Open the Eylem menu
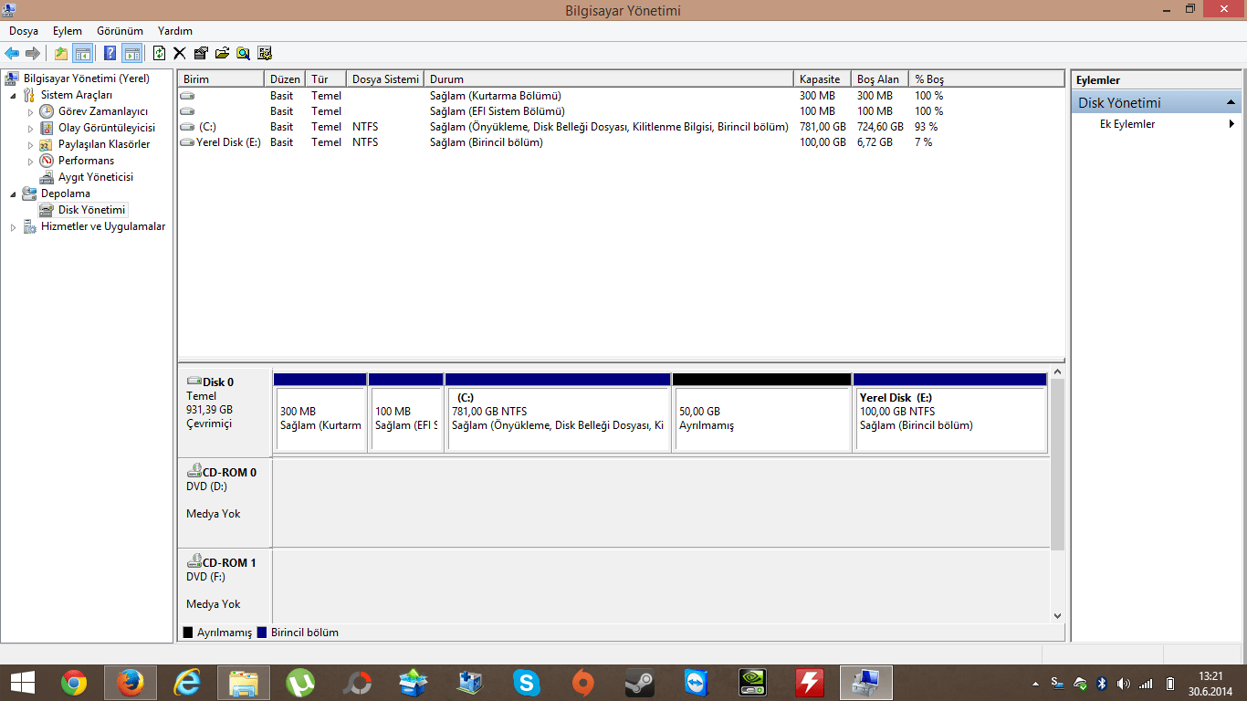This screenshot has height=701, width=1247. pyautogui.click(x=68, y=31)
